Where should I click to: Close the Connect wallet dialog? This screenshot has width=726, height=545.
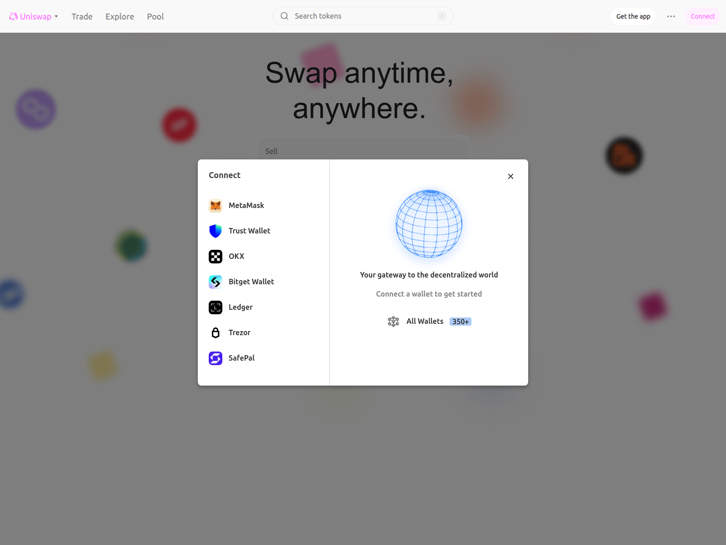coord(510,176)
